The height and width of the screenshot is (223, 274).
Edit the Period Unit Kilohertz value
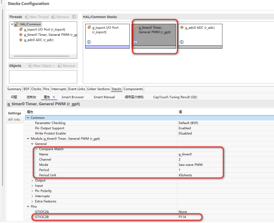(x=185, y=175)
